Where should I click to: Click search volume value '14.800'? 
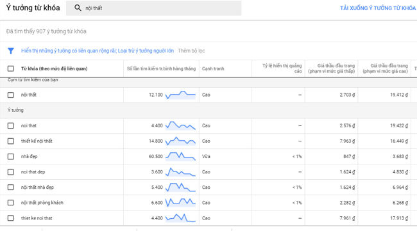pyautogui.click(x=156, y=141)
